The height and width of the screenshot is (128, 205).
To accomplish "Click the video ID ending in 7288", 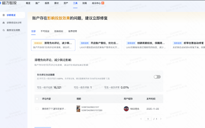I will (92, 110).
